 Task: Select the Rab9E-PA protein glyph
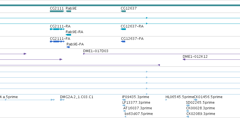(68, 47)
